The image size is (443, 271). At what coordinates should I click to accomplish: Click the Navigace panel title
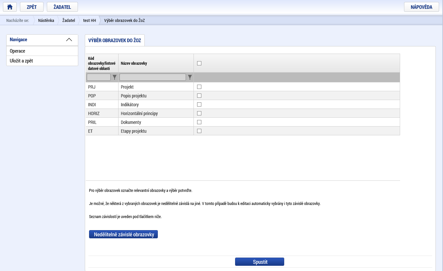[x=18, y=40]
